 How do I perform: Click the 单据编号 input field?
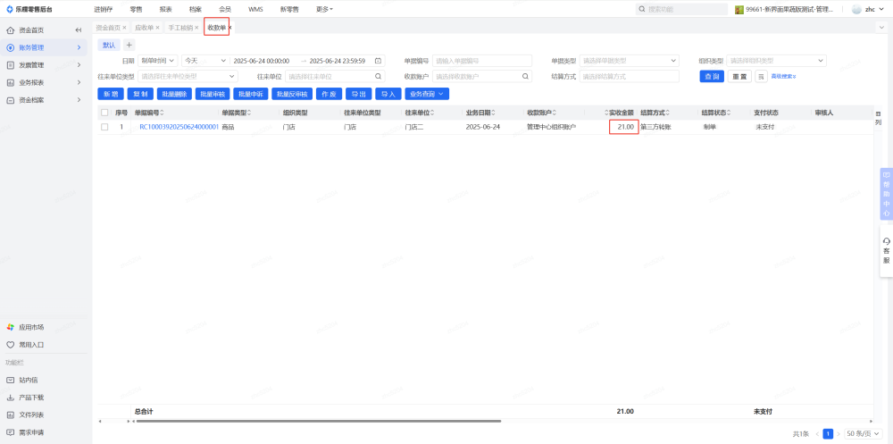click(x=481, y=61)
